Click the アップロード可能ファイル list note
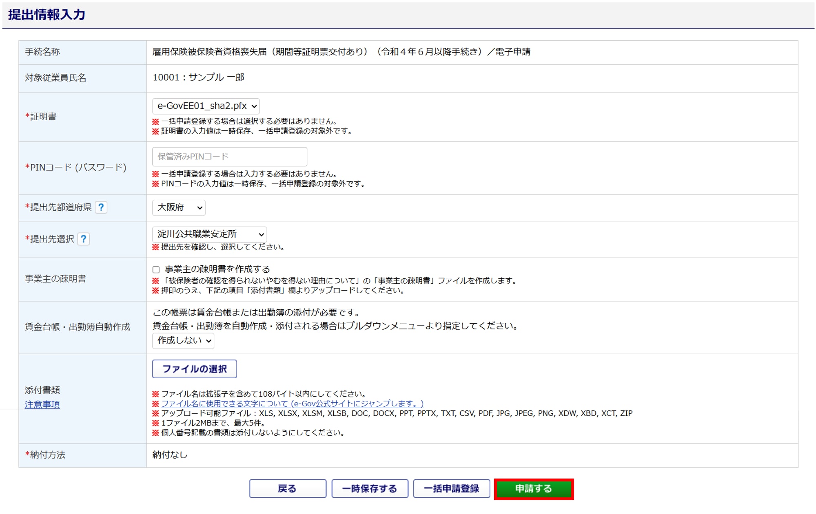 point(392,413)
